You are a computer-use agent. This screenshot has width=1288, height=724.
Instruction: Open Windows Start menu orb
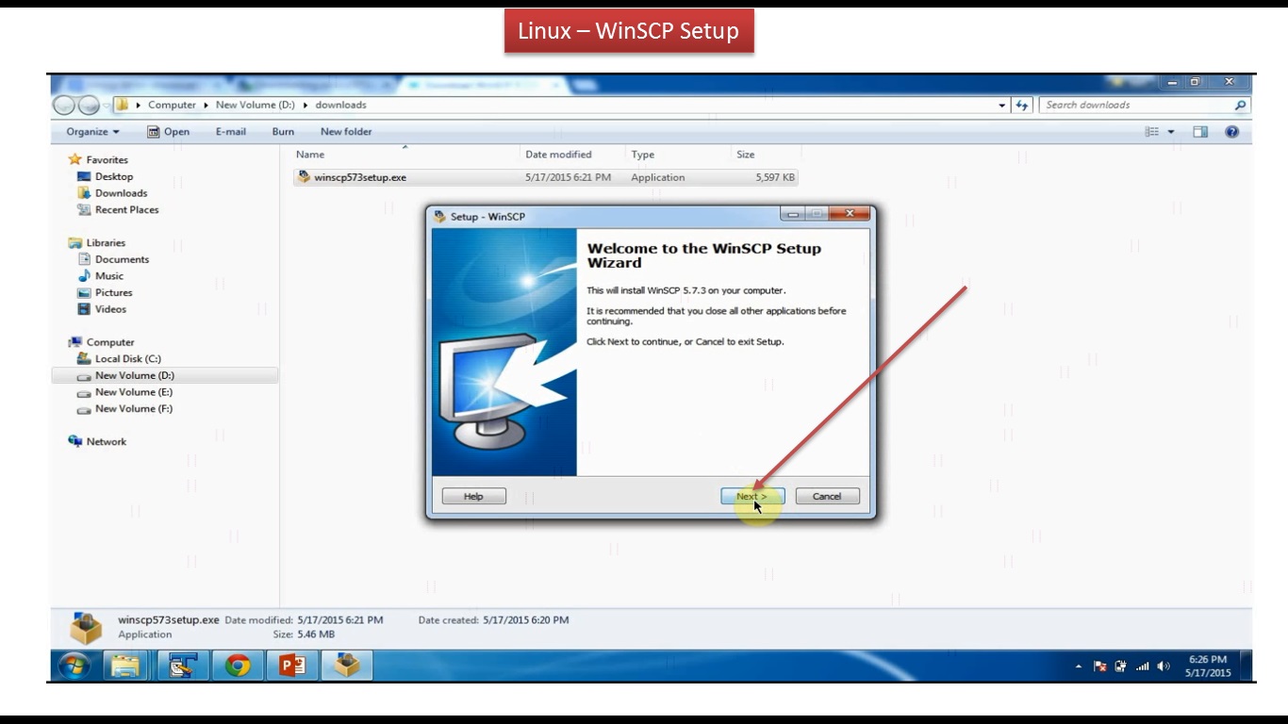(74, 666)
